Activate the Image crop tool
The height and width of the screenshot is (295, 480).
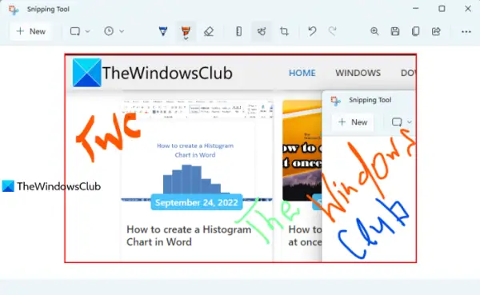pos(284,31)
